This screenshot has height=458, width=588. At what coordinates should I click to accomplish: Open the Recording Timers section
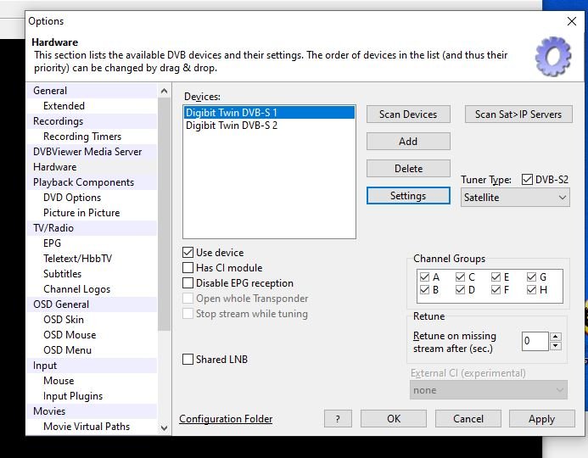point(82,137)
